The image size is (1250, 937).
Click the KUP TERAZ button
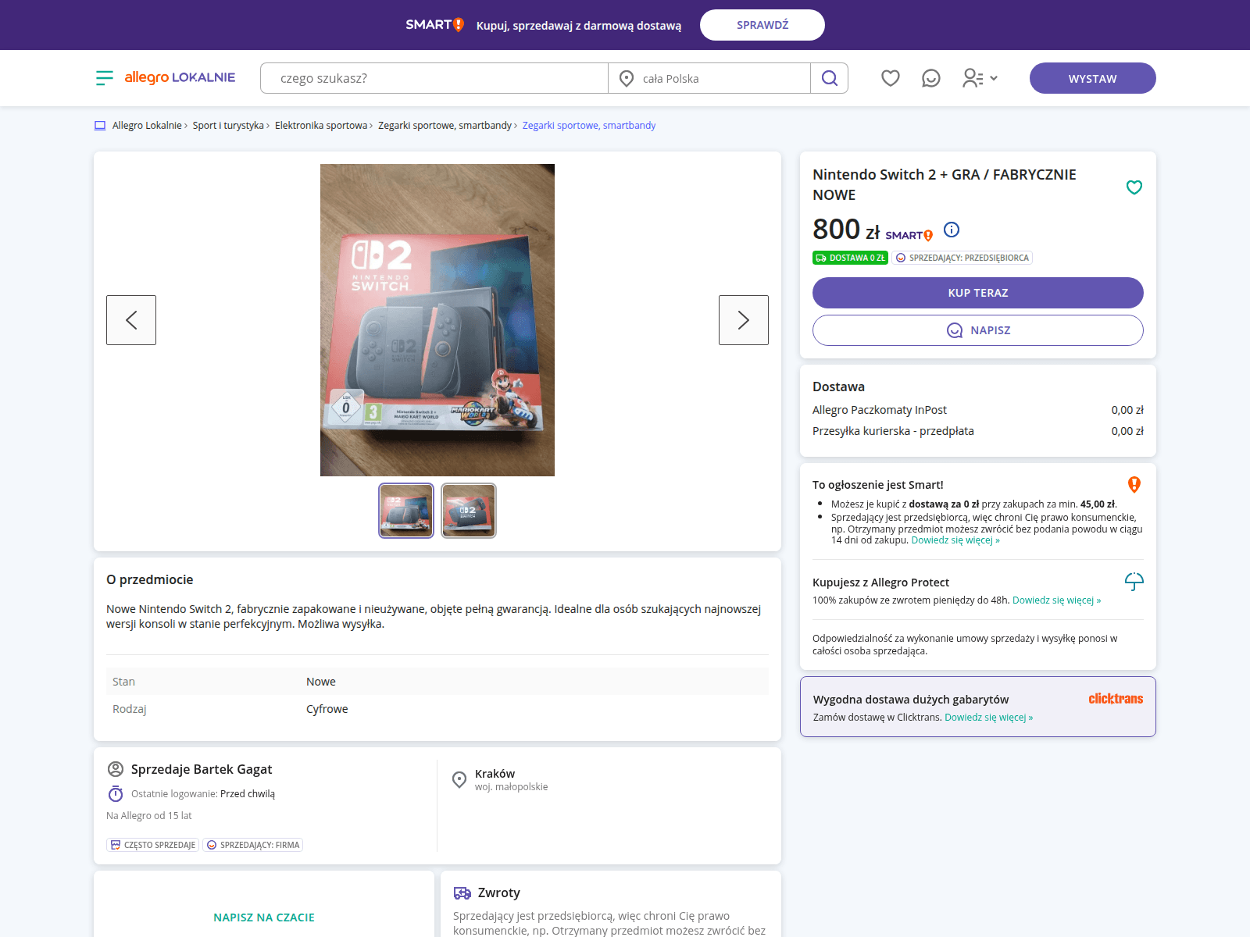pos(978,293)
